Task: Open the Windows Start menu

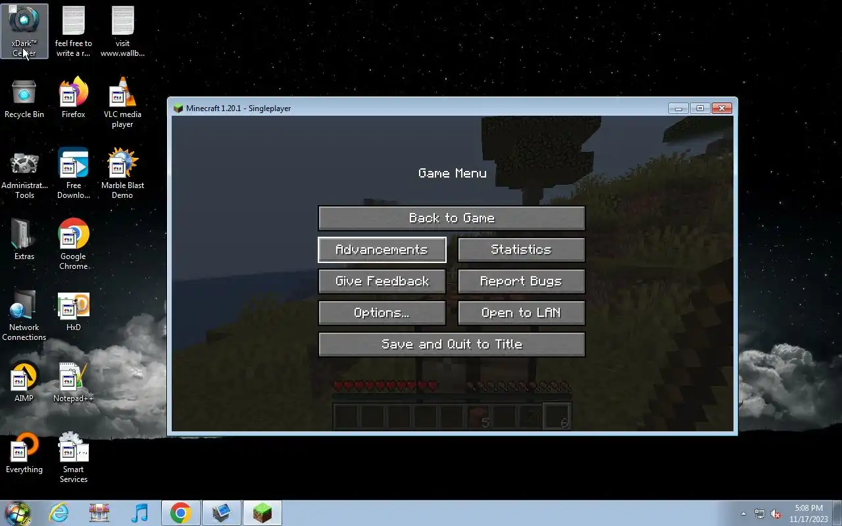Action: click(x=18, y=513)
